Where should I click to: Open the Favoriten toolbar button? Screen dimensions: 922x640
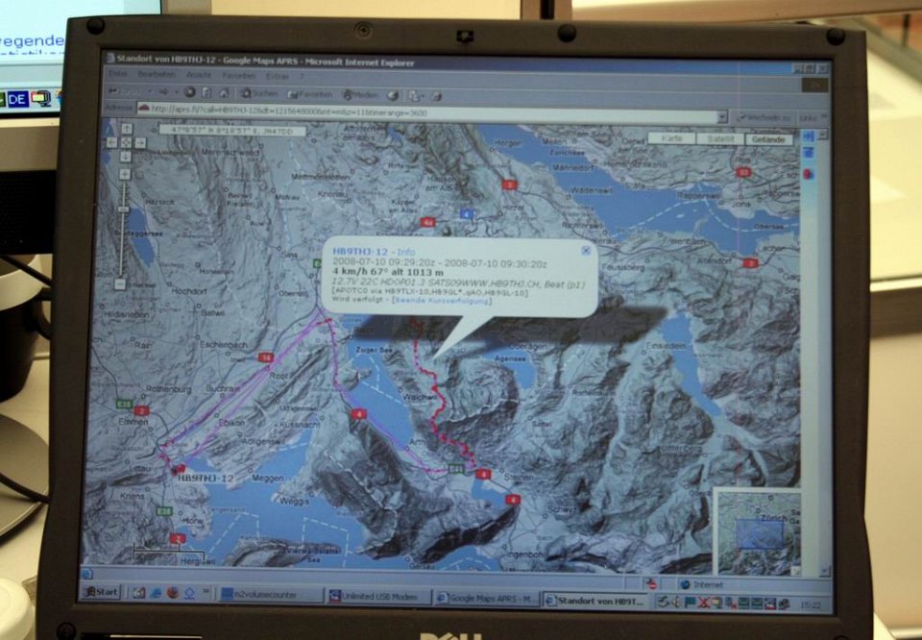[310, 94]
